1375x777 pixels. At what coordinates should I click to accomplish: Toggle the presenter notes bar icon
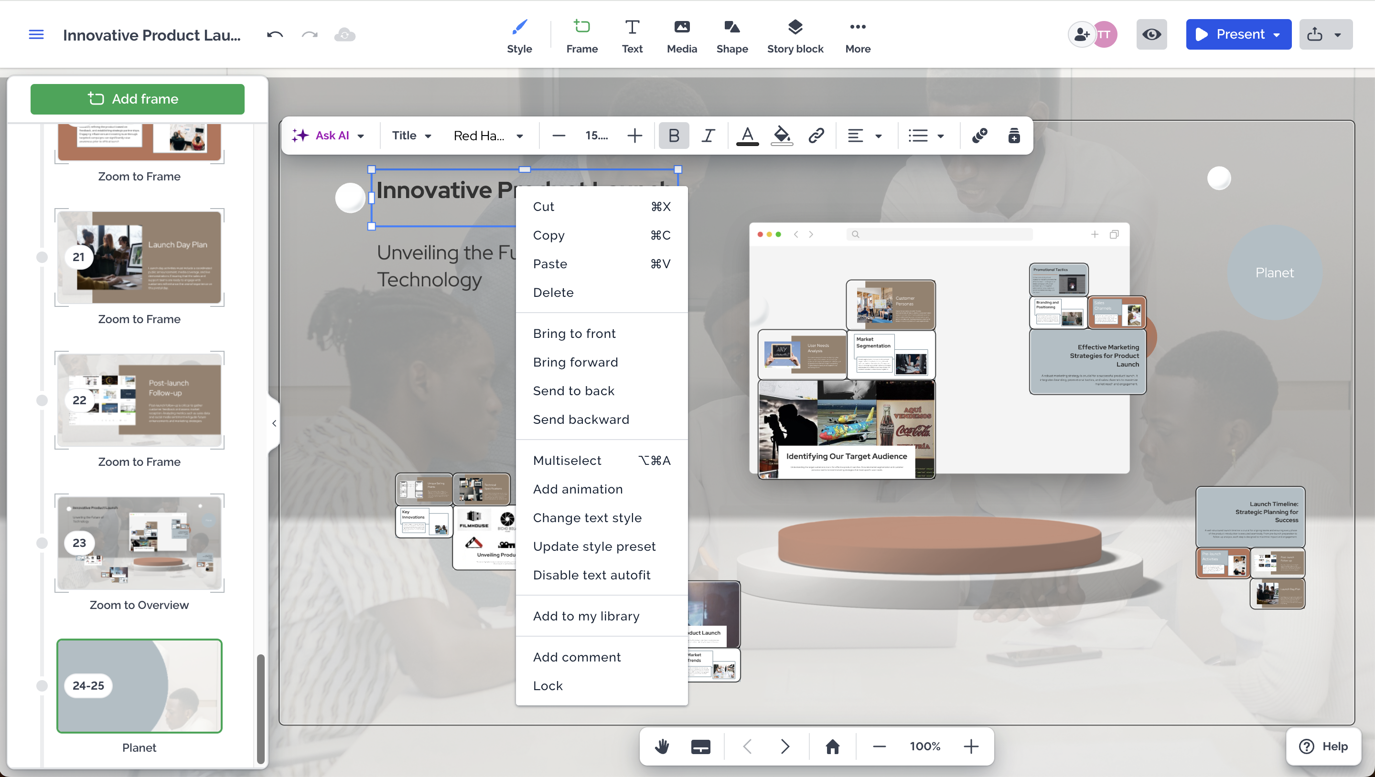tap(700, 746)
